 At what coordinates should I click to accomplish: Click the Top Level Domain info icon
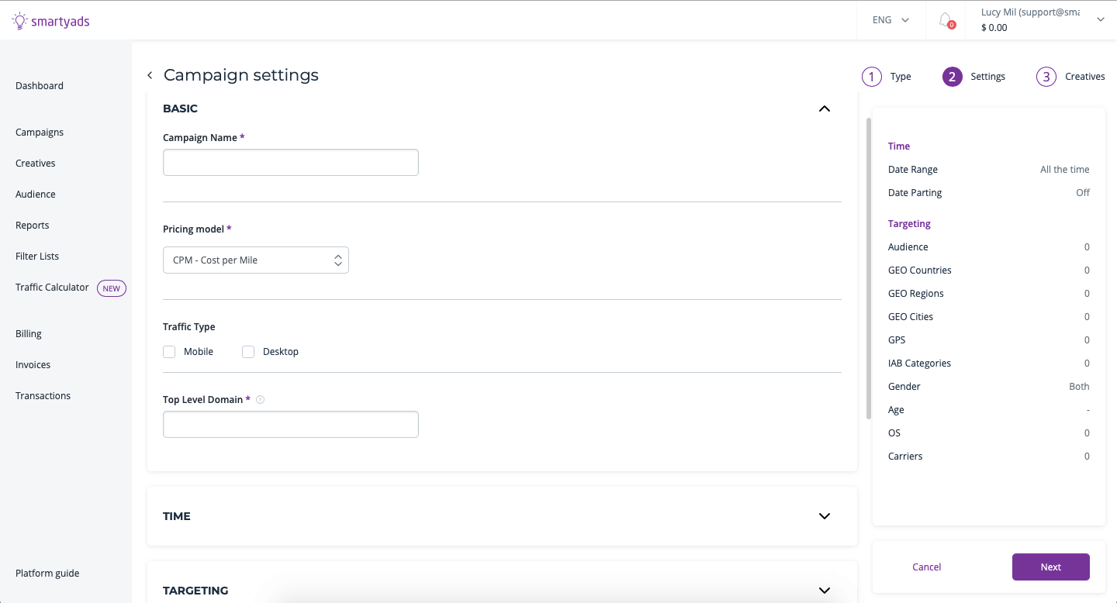coord(261,400)
